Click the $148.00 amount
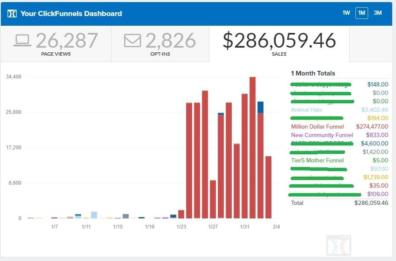The height and width of the screenshot is (261, 396). point(377,84)
